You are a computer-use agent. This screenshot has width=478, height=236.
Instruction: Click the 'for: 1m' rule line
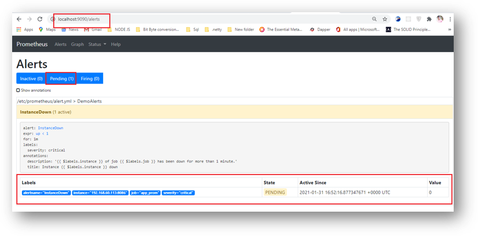coord(31,139)
